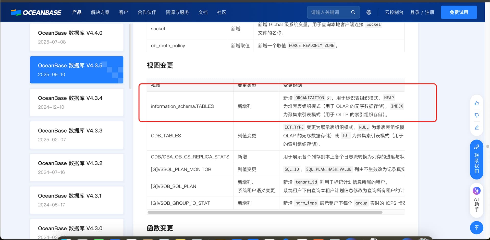Click the 免费试用 button
Viewport: 490px width, 240px height.
(x=459, y=12)
